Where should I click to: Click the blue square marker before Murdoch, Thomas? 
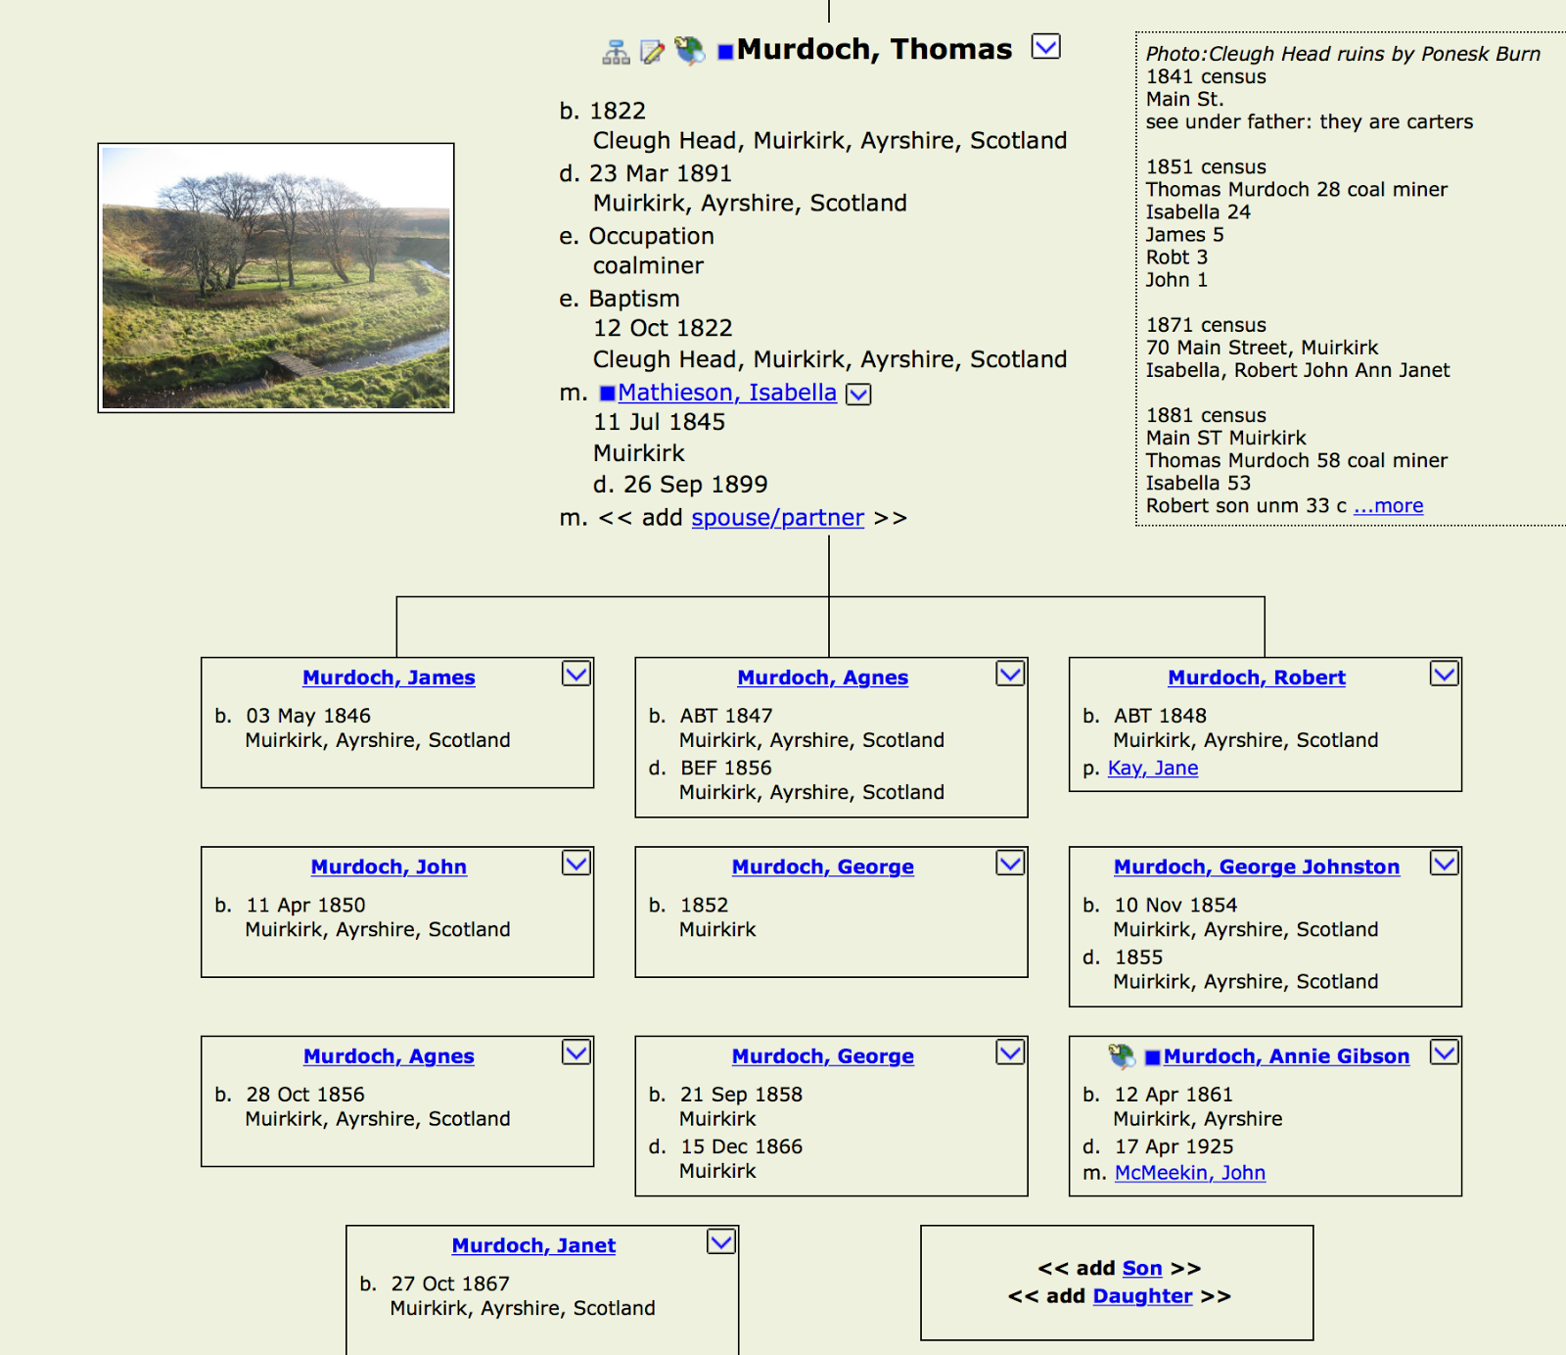[722, 49]
